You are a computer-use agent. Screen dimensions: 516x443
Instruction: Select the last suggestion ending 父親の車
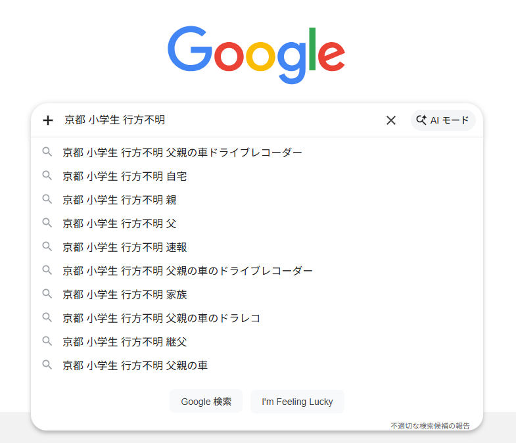pos(135,365)
